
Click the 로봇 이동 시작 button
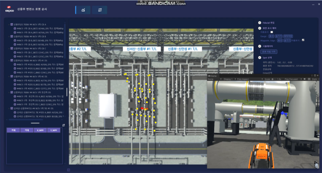pos(269,52)
